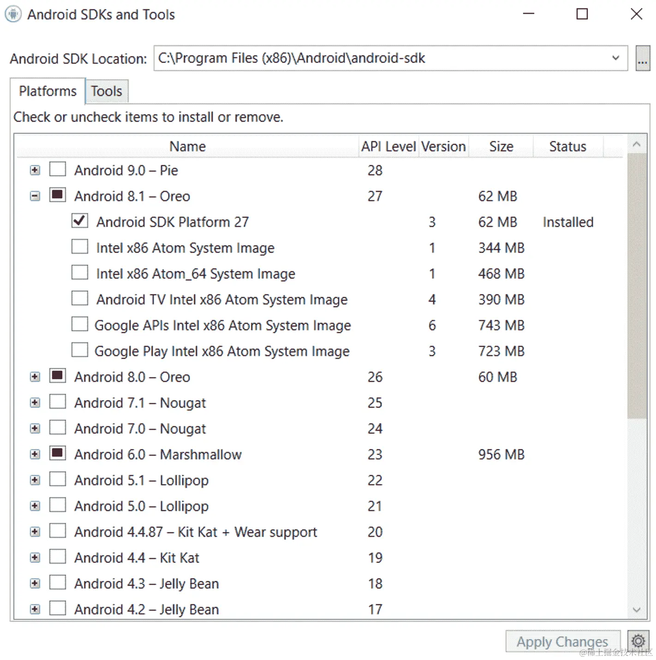656x660 pixels.
Task: Expand the Android 5.0 – Lollipop node
Action: pyautogui.click(x=35, y=506)
